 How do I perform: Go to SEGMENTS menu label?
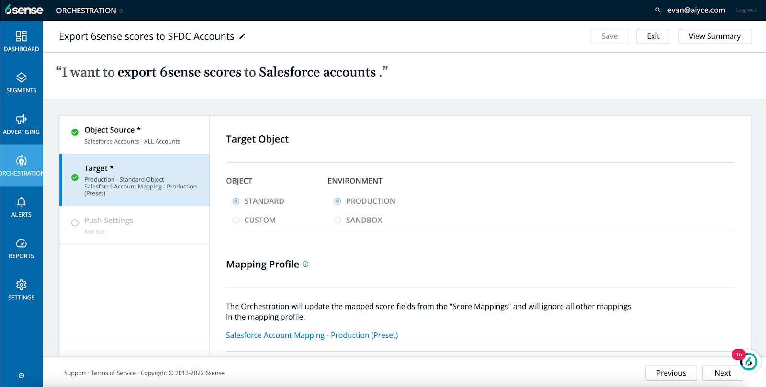[x=22, y=90]
